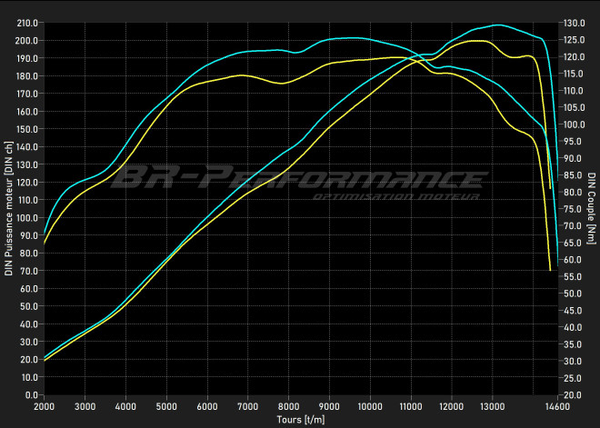Viewport: 600px width, 428px height.
Task: Click the 13000 tick label on the x-axis
Action: tap(492, 406)
